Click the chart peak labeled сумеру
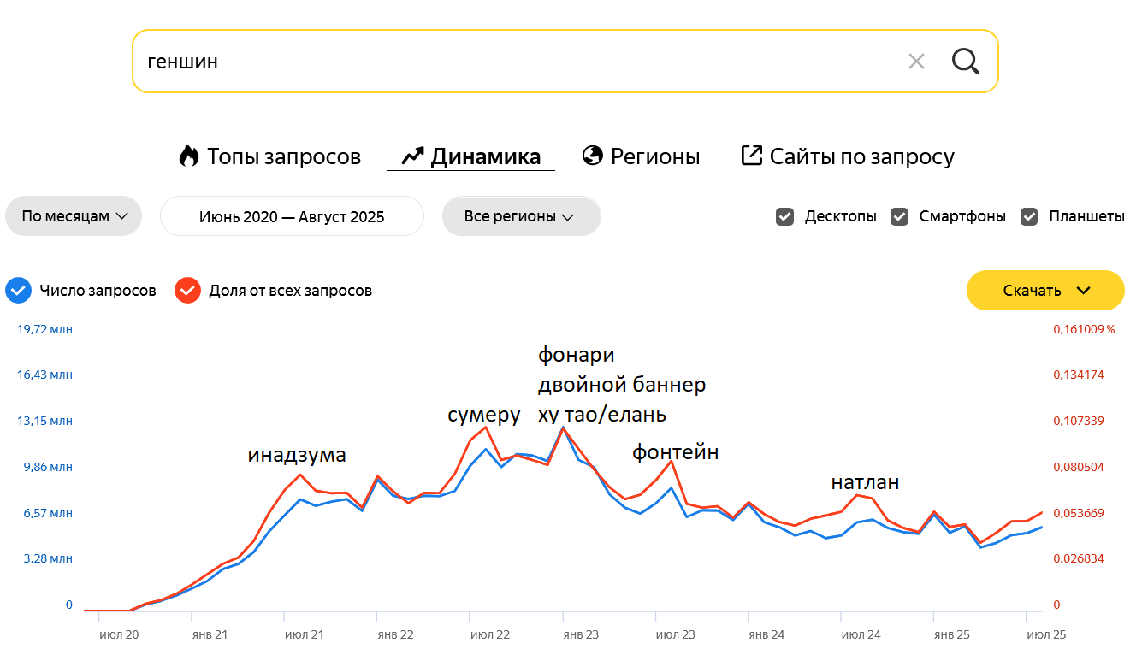Viewport: 1142px width, 649px height. [486, 427]
